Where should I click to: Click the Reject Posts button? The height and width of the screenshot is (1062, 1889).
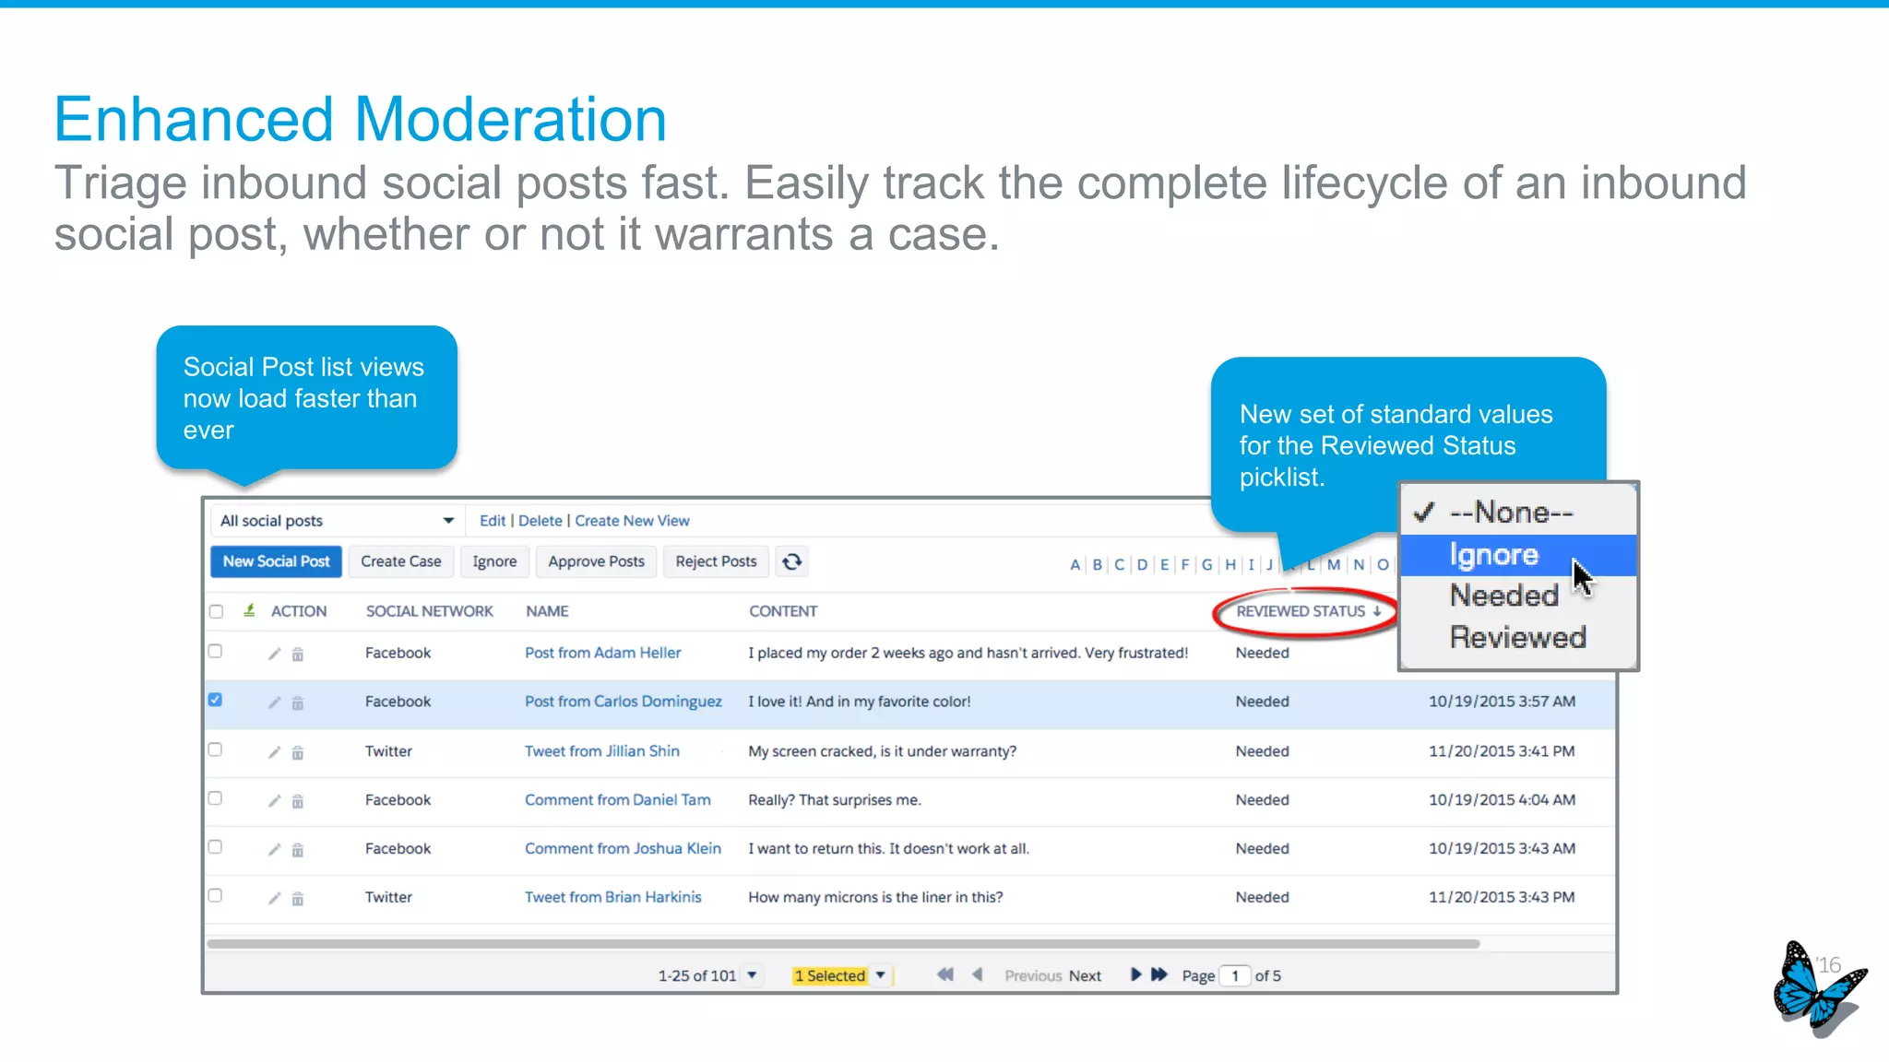tap(716, 561)
